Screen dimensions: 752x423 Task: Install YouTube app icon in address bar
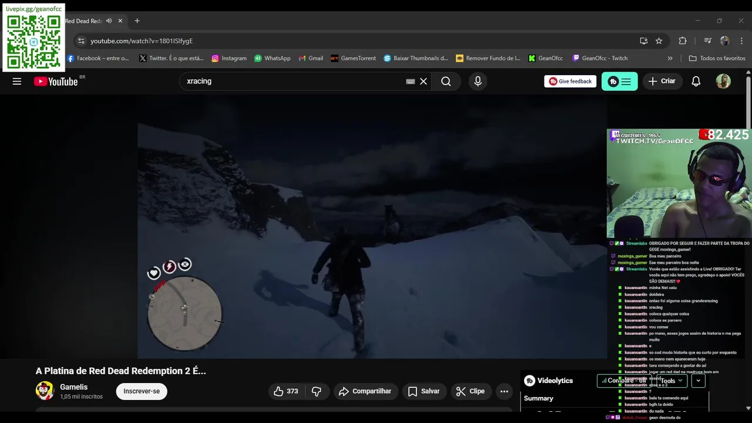tap(643, 41)
